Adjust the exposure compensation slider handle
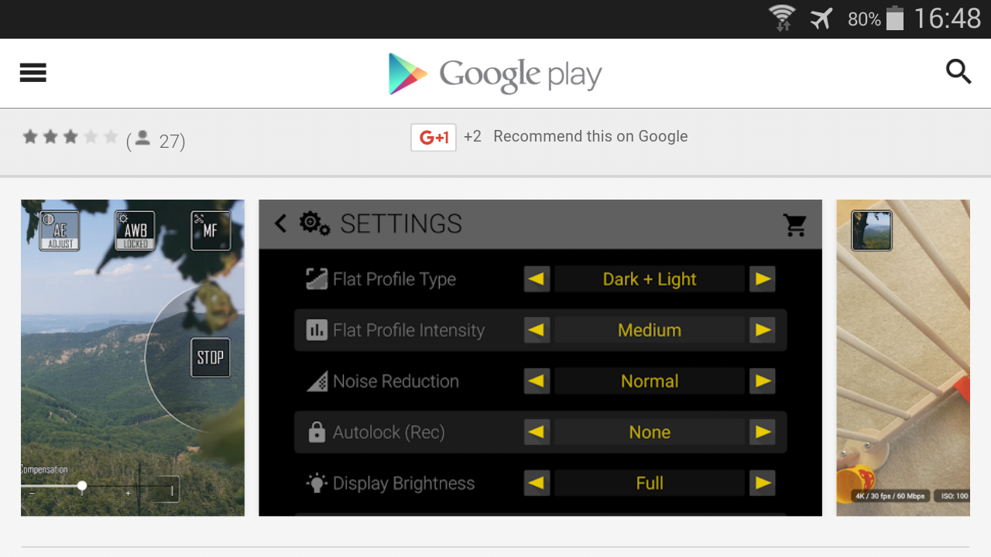991x557 pixels. point(82,486)
